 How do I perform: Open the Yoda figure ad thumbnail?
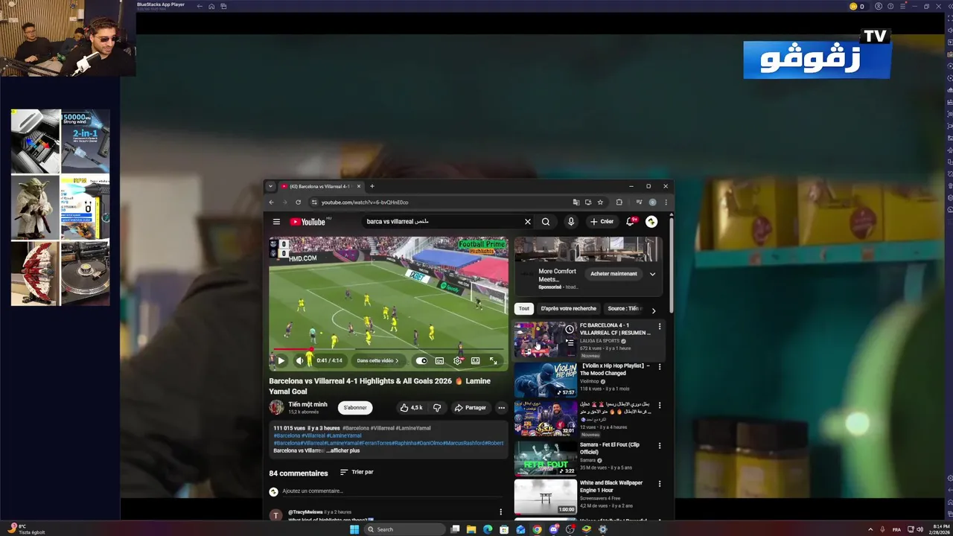click(35, 207)
